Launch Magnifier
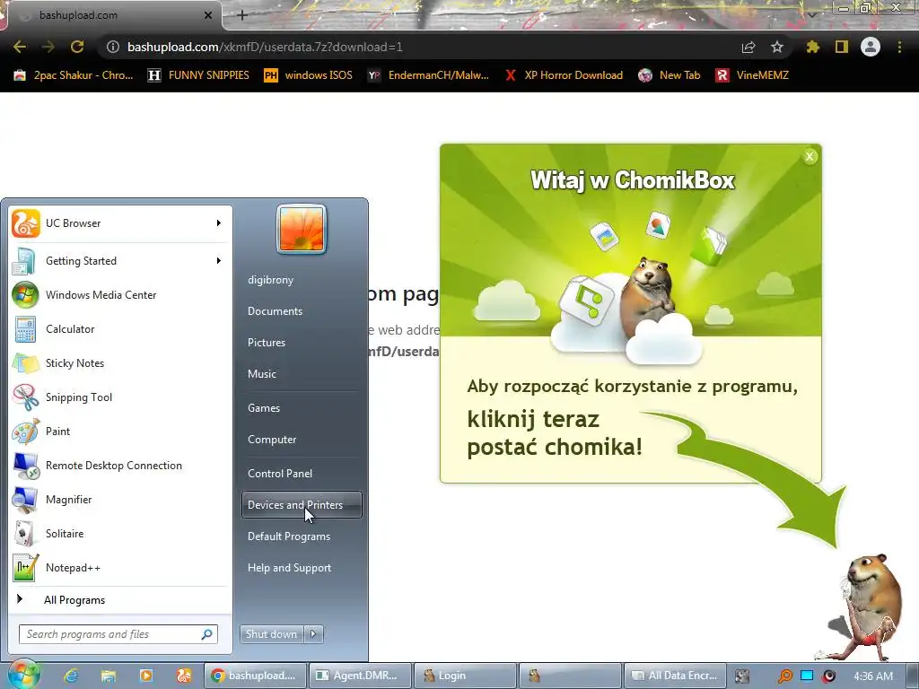 click(120, 499)
